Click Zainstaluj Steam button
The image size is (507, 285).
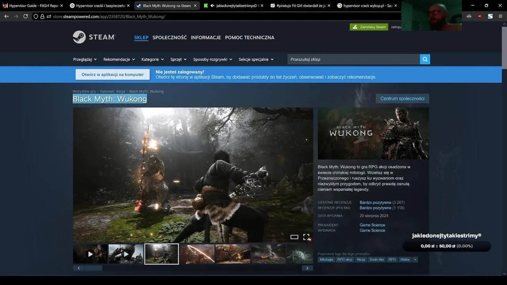tap(369, 27)
